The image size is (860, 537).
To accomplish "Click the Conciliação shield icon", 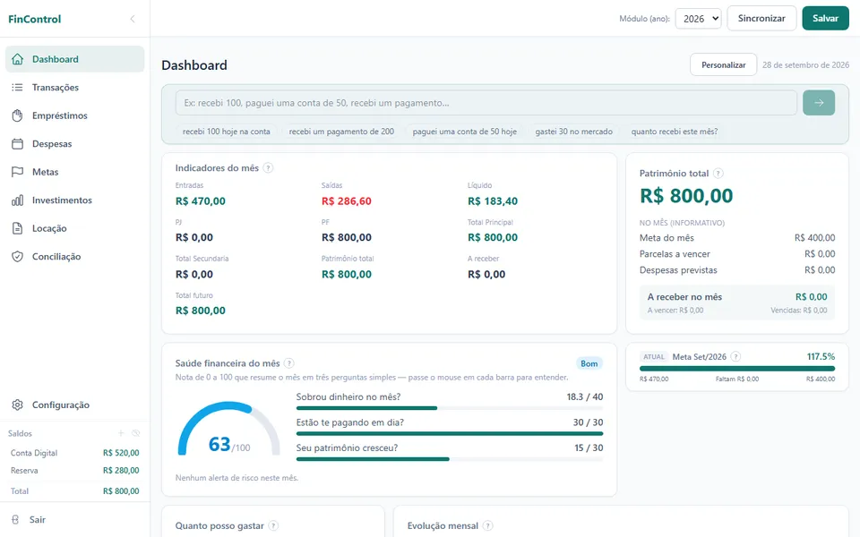I will coord(18,257).
